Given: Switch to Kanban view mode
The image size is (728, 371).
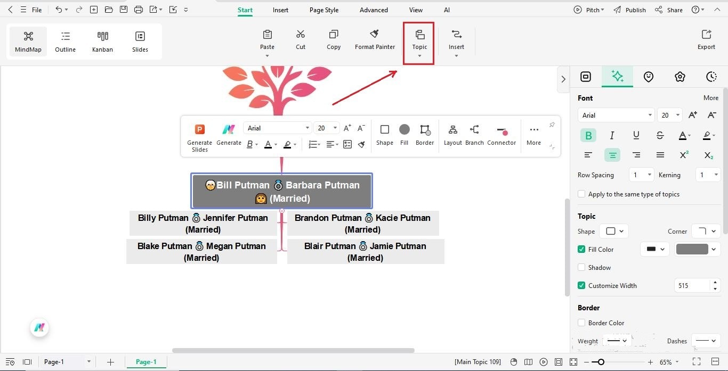Looking at the screenshot, I should (x=102, y=42).
